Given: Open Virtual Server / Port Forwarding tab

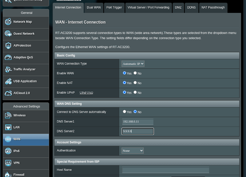Looking at the screenshot, I should click(149, 7).
